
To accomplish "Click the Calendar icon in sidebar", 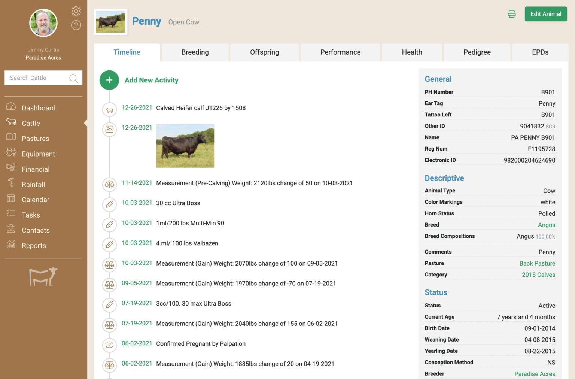I will 10,199.
